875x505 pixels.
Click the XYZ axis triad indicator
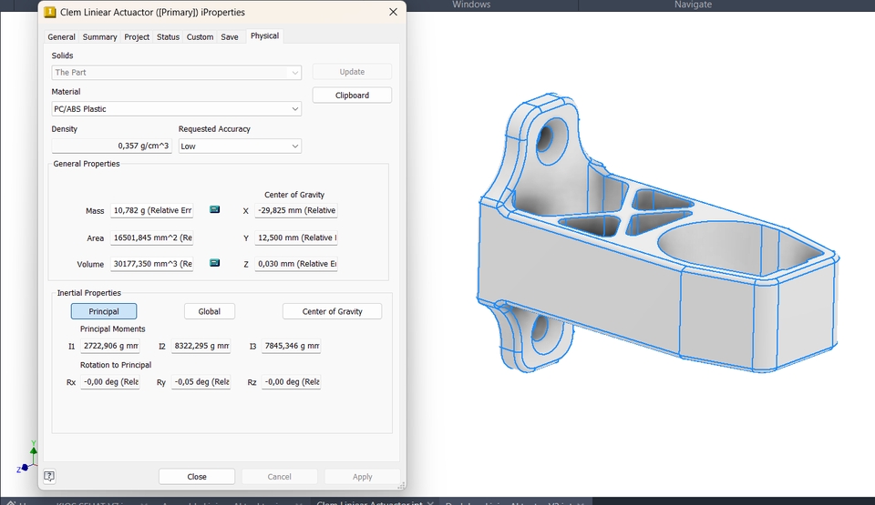pyautogui.click(x=26, y=457)
